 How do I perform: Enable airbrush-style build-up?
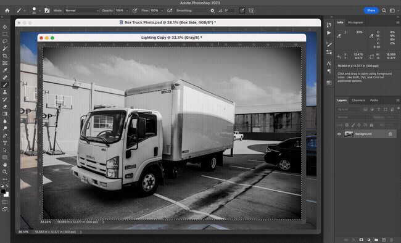coord(170,10)
